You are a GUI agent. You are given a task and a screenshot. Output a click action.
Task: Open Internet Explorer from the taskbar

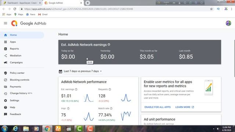(x=15, y=129)
